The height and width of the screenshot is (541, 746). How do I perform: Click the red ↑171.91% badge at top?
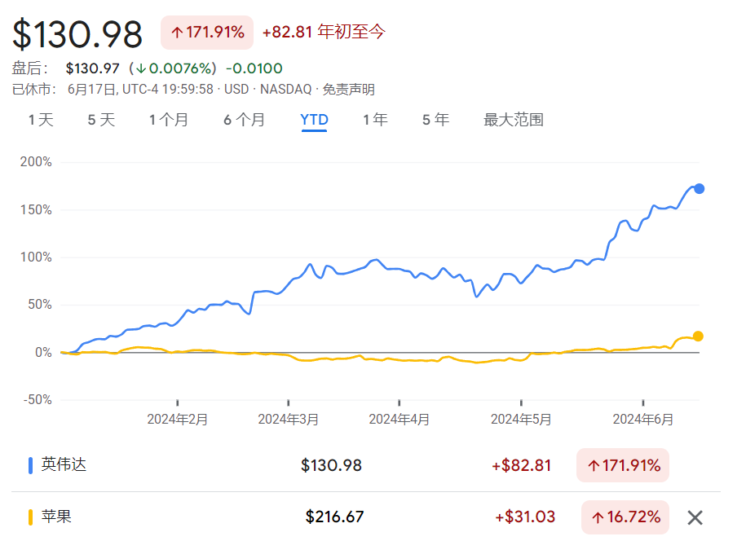[x=207, y=33]
